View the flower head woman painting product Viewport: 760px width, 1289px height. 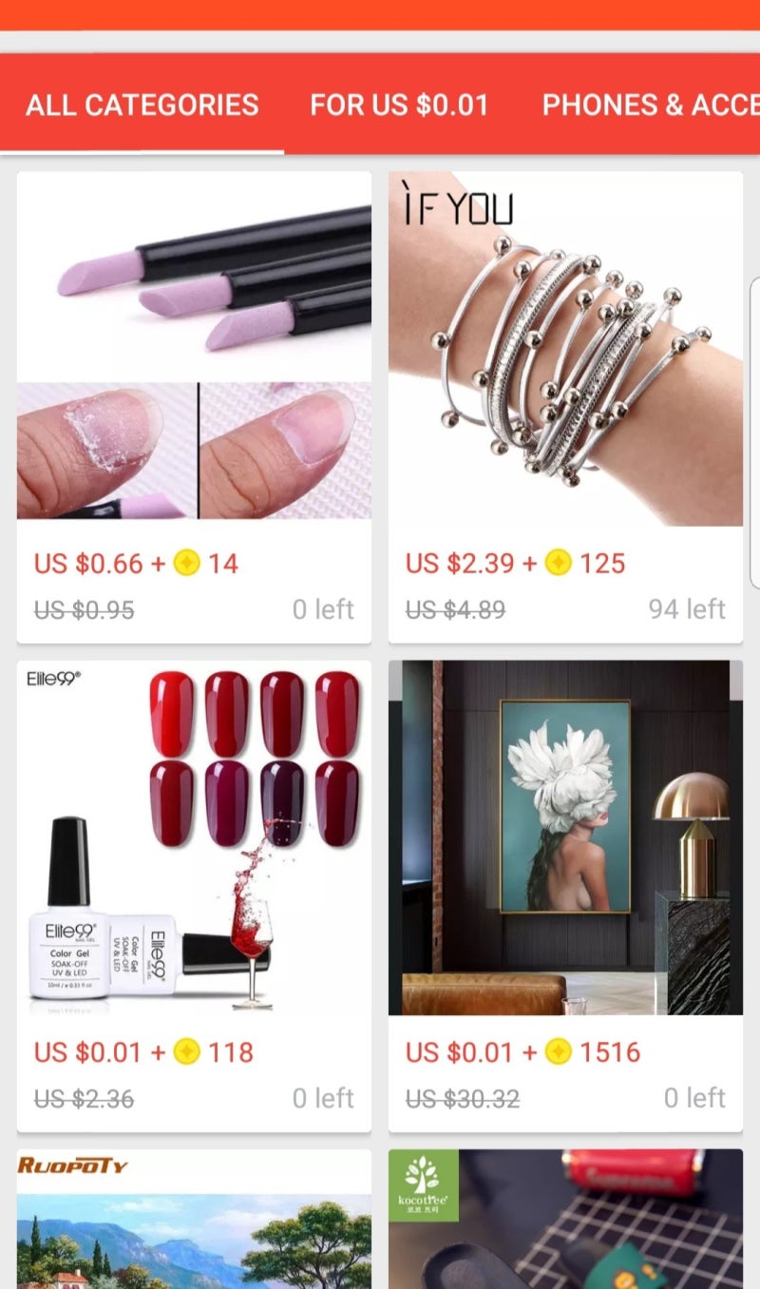pos(565,837)
